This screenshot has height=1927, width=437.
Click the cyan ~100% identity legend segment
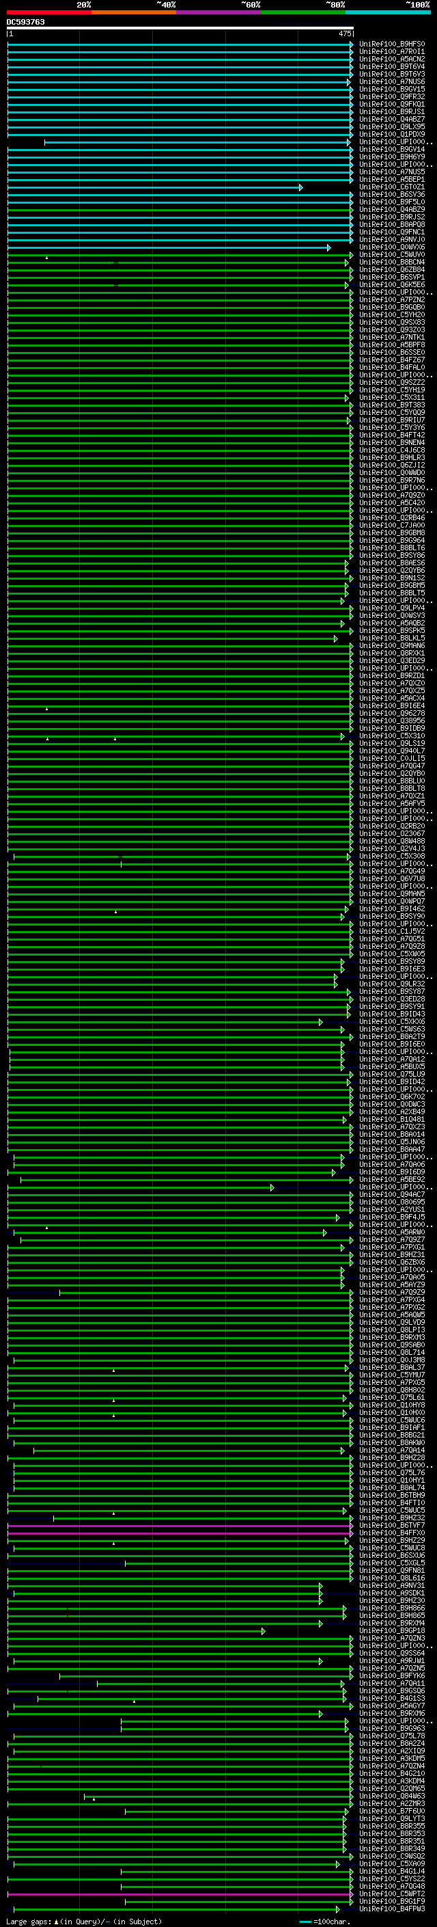pos(388,12)
